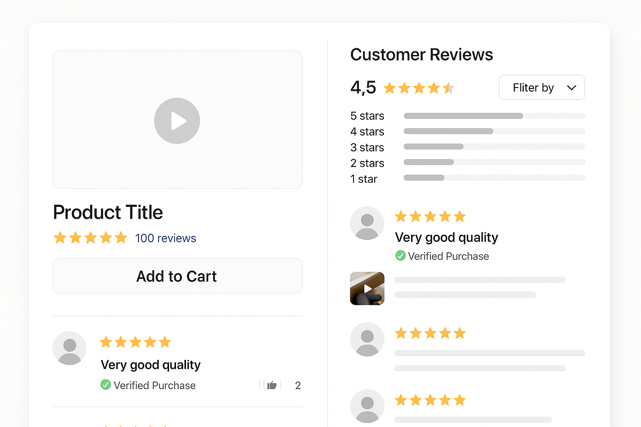This screenshot has height=427, width=641.
Task: Toggle helpful vote on Very good quality review
Action: [x=272, y=385]
